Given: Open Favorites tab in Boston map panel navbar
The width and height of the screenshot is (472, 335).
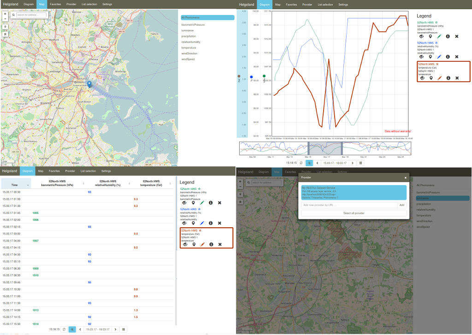Looking at the screenshot, I should click(x=55, y=4).
